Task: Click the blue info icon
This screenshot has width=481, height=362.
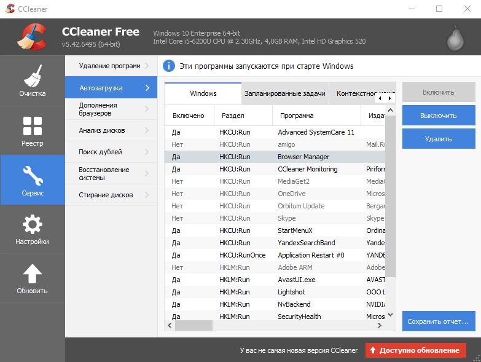Action: click(169, 66)
